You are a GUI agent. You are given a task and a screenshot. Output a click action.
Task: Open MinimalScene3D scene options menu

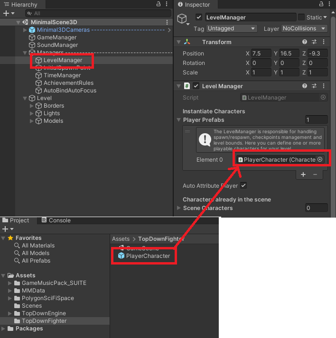(x=167, y=22)
